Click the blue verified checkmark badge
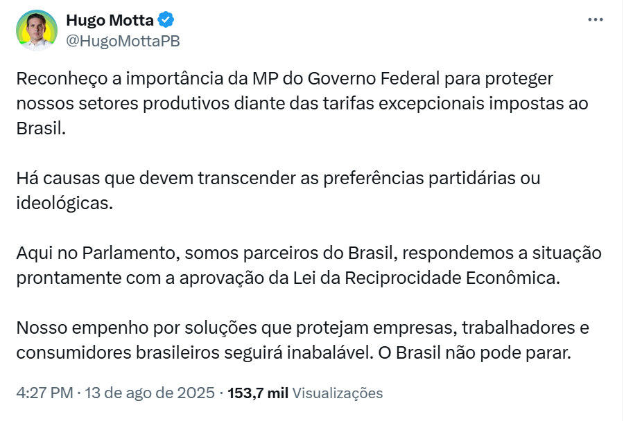Image resolution: width=624 pixels, height=421 pixels. coord(164,20)
